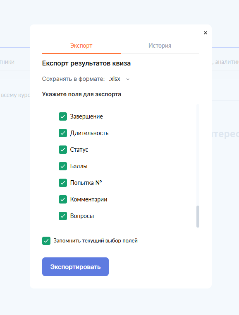Viewport: 239px width, 315px height.
Task: Switch to the Экспорт tab
Action: (81, 46)
